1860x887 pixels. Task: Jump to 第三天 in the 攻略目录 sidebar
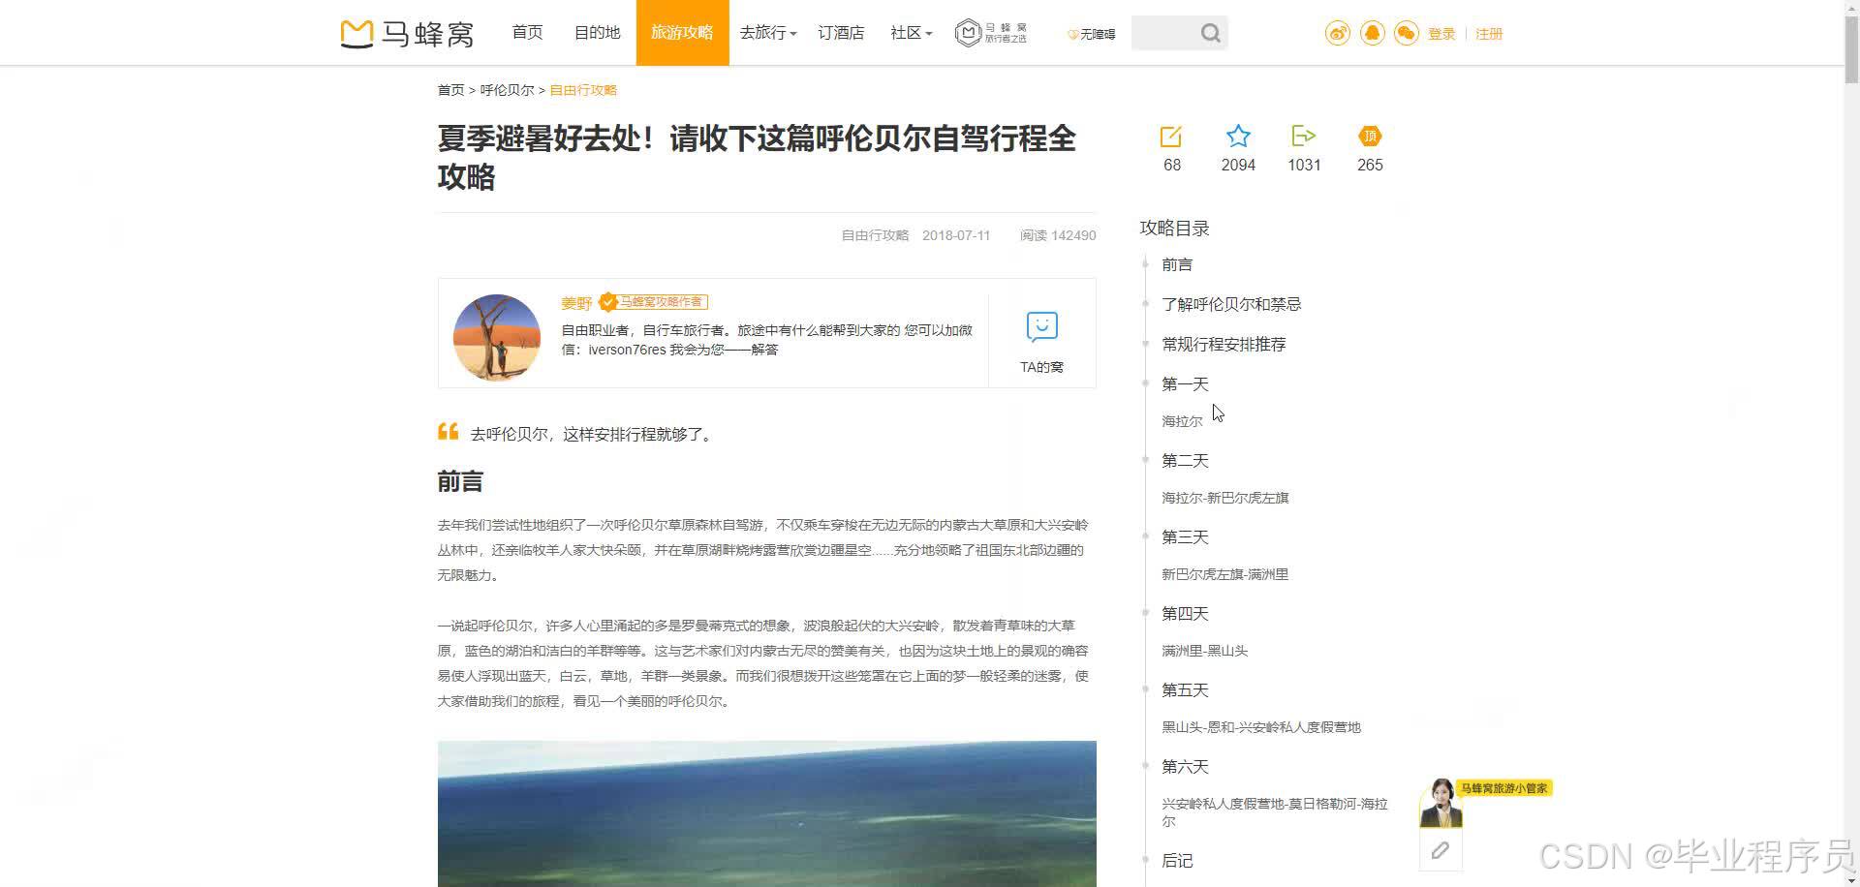[1184, 536]
